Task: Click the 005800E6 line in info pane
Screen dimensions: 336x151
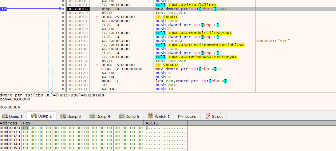Action: [10, 107]
